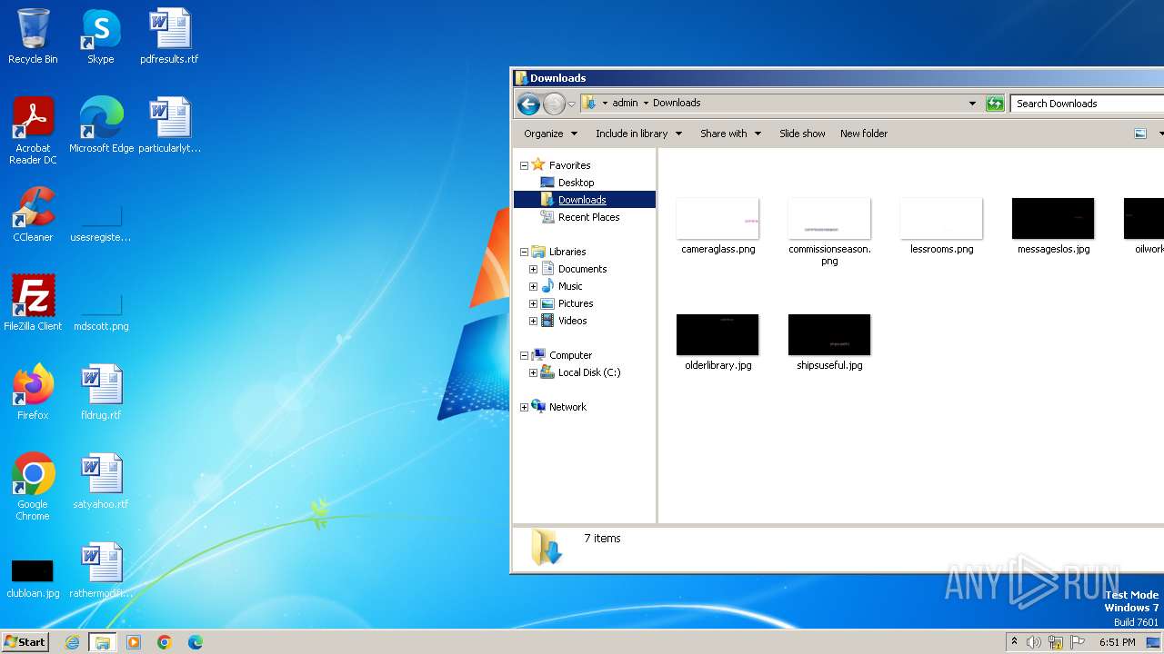
Task: Expand the Videos library node
Action: 533,321
